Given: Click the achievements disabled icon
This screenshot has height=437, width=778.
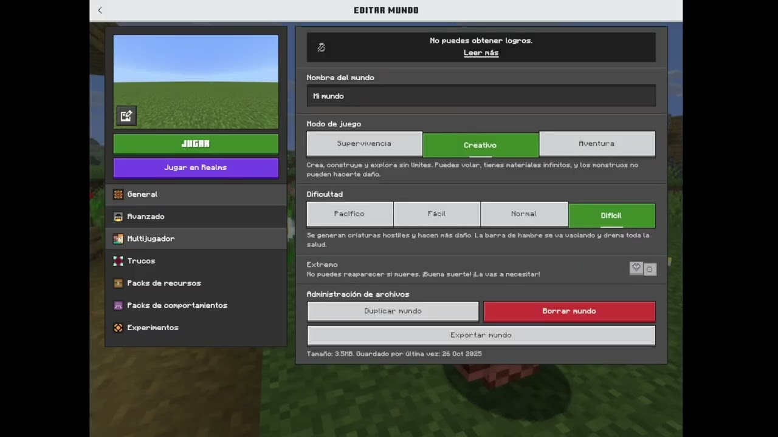Looking at the screenshot, I should 322,47.
